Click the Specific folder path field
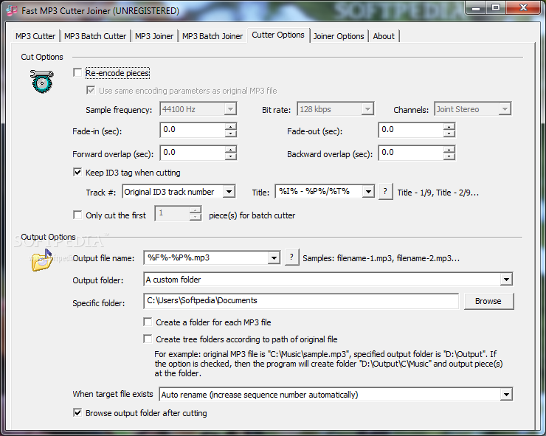 click(x=301, y=301)
